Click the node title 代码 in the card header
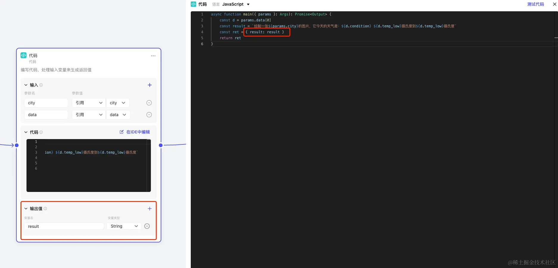This screenshot has width=558, height=268. click(x=33, y=56)
